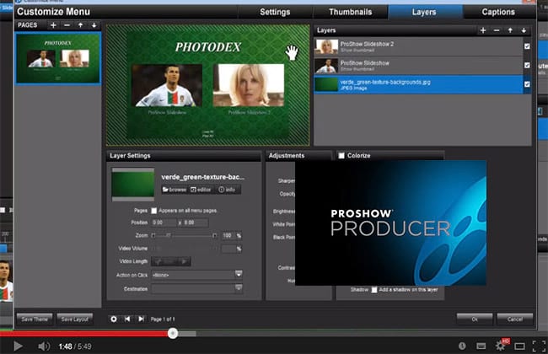Image resolution: width=548 pixels, height=354 pixels.
Task: Add a new menu page in Pages panel
Action: pos(53,25)
